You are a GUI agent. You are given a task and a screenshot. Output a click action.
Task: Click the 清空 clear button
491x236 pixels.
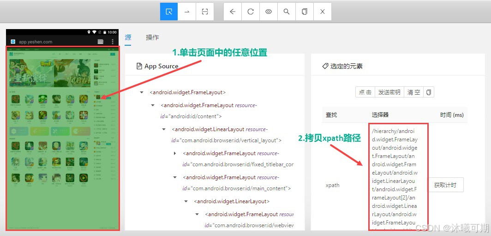[x=413, y=92]
